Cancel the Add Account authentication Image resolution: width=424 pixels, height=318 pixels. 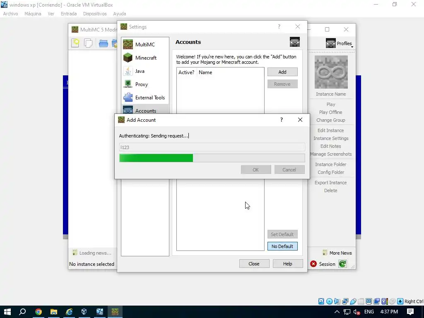click(x=289, y=169)
